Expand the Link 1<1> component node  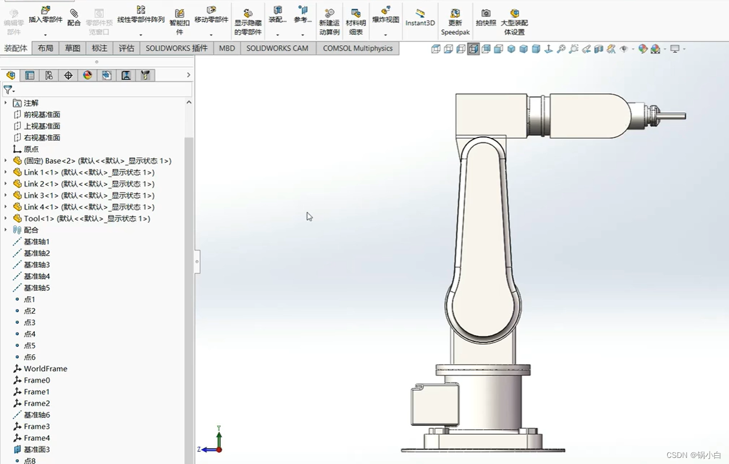tap(6, 172)
